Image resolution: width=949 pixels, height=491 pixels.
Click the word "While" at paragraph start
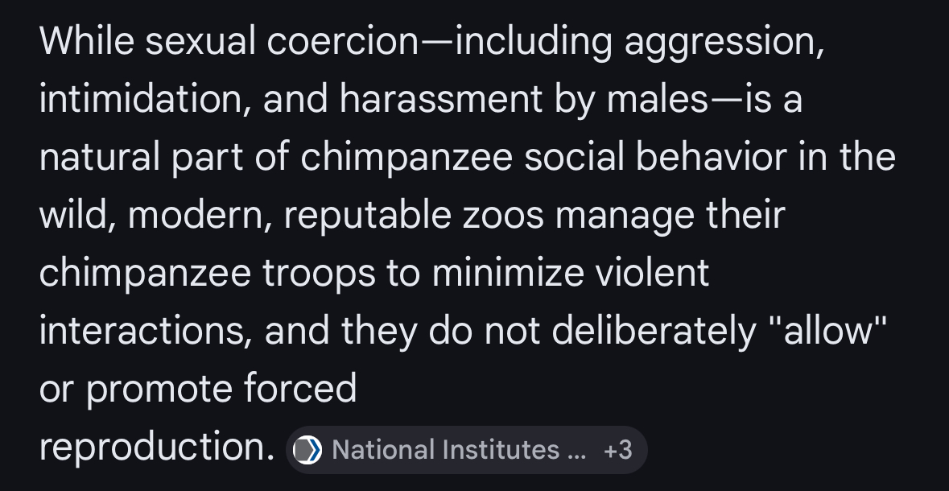click(87, 41)
